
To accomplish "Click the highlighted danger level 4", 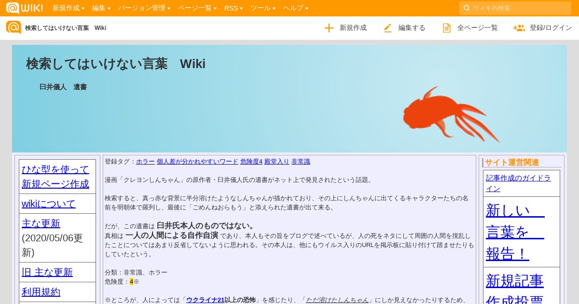I will [131, 282].
